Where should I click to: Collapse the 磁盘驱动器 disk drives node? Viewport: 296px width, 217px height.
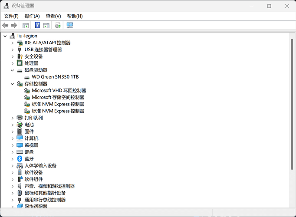pyautogui.click(x=13, y=70)
